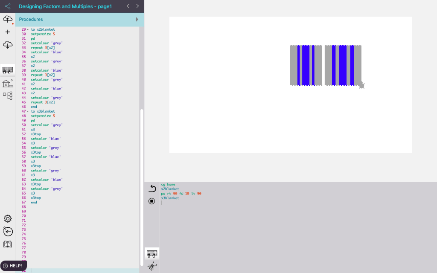This screenshot has width=437, height=273.
Task: Open the tree structure diagram icon
Action: (8, 96)
